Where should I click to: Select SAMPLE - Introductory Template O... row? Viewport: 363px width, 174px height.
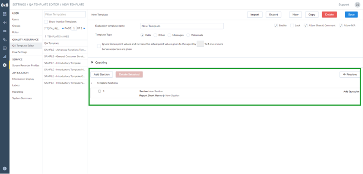(65, 76)
